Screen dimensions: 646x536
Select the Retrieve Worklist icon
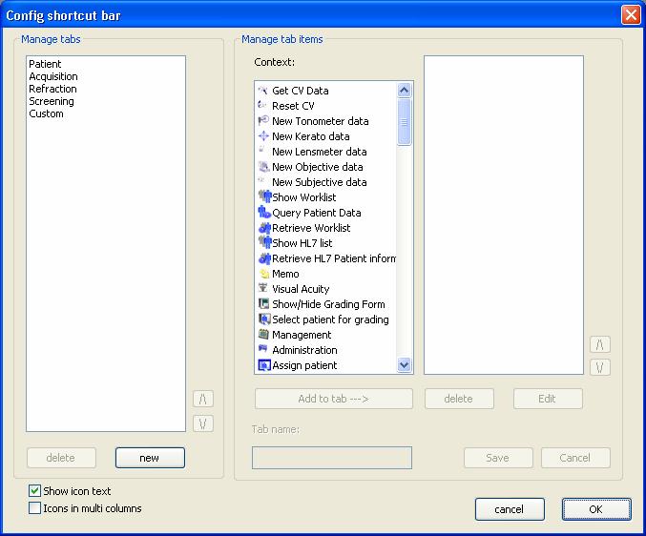point(264,227)
